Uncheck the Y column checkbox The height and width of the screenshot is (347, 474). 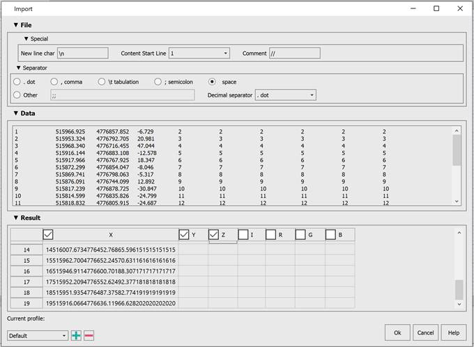184,234
